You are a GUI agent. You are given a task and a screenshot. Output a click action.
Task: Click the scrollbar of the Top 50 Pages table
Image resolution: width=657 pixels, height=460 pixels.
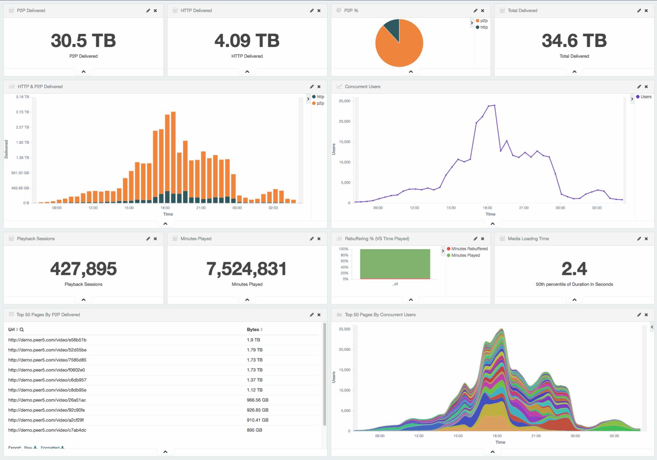[324, 374]
